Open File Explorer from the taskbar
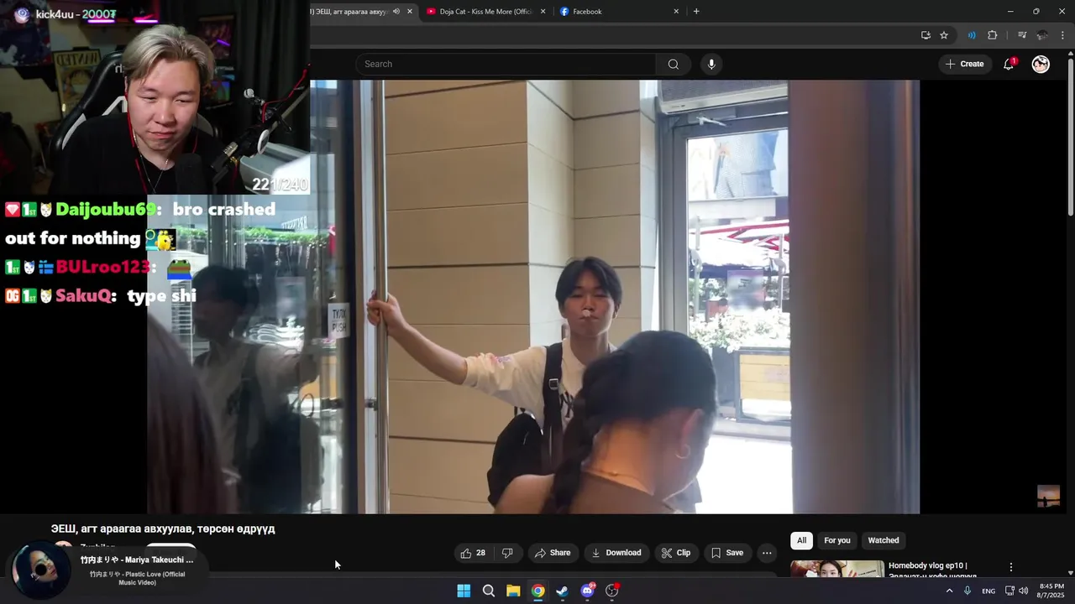The width and height of the screenshot is (1075, 604). click(x=513, y=591)
